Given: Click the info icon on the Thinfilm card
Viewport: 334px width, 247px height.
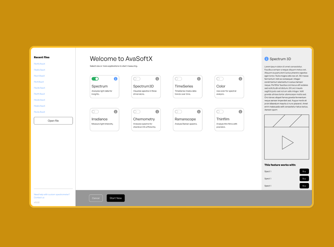Looking at the screenshot, I should (240, 112).
